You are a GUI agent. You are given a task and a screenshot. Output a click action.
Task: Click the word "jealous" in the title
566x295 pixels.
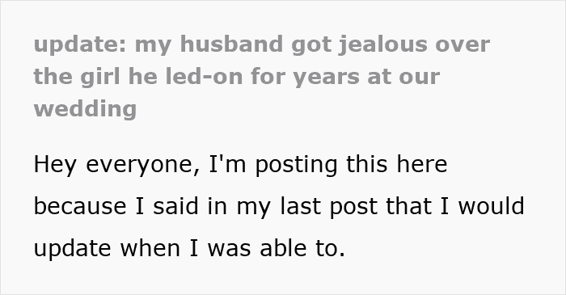[x=382, y=44]
